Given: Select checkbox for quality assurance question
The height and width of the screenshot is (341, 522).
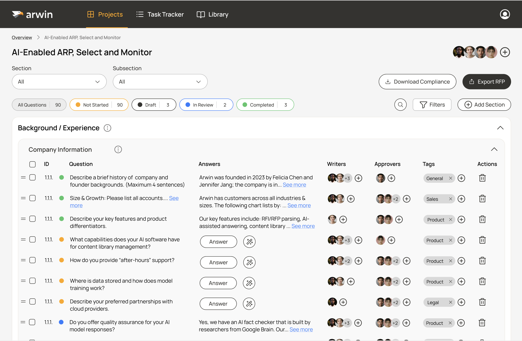Looking at the screenshot, I should click(32, 322).
